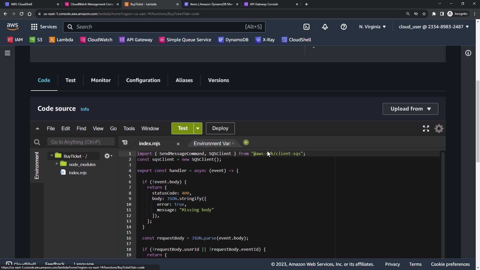The height and width of the screenshot is (270, 480).
Task: Open CloudShell icon in top navigation bar
Action: [x=306, y=27]
